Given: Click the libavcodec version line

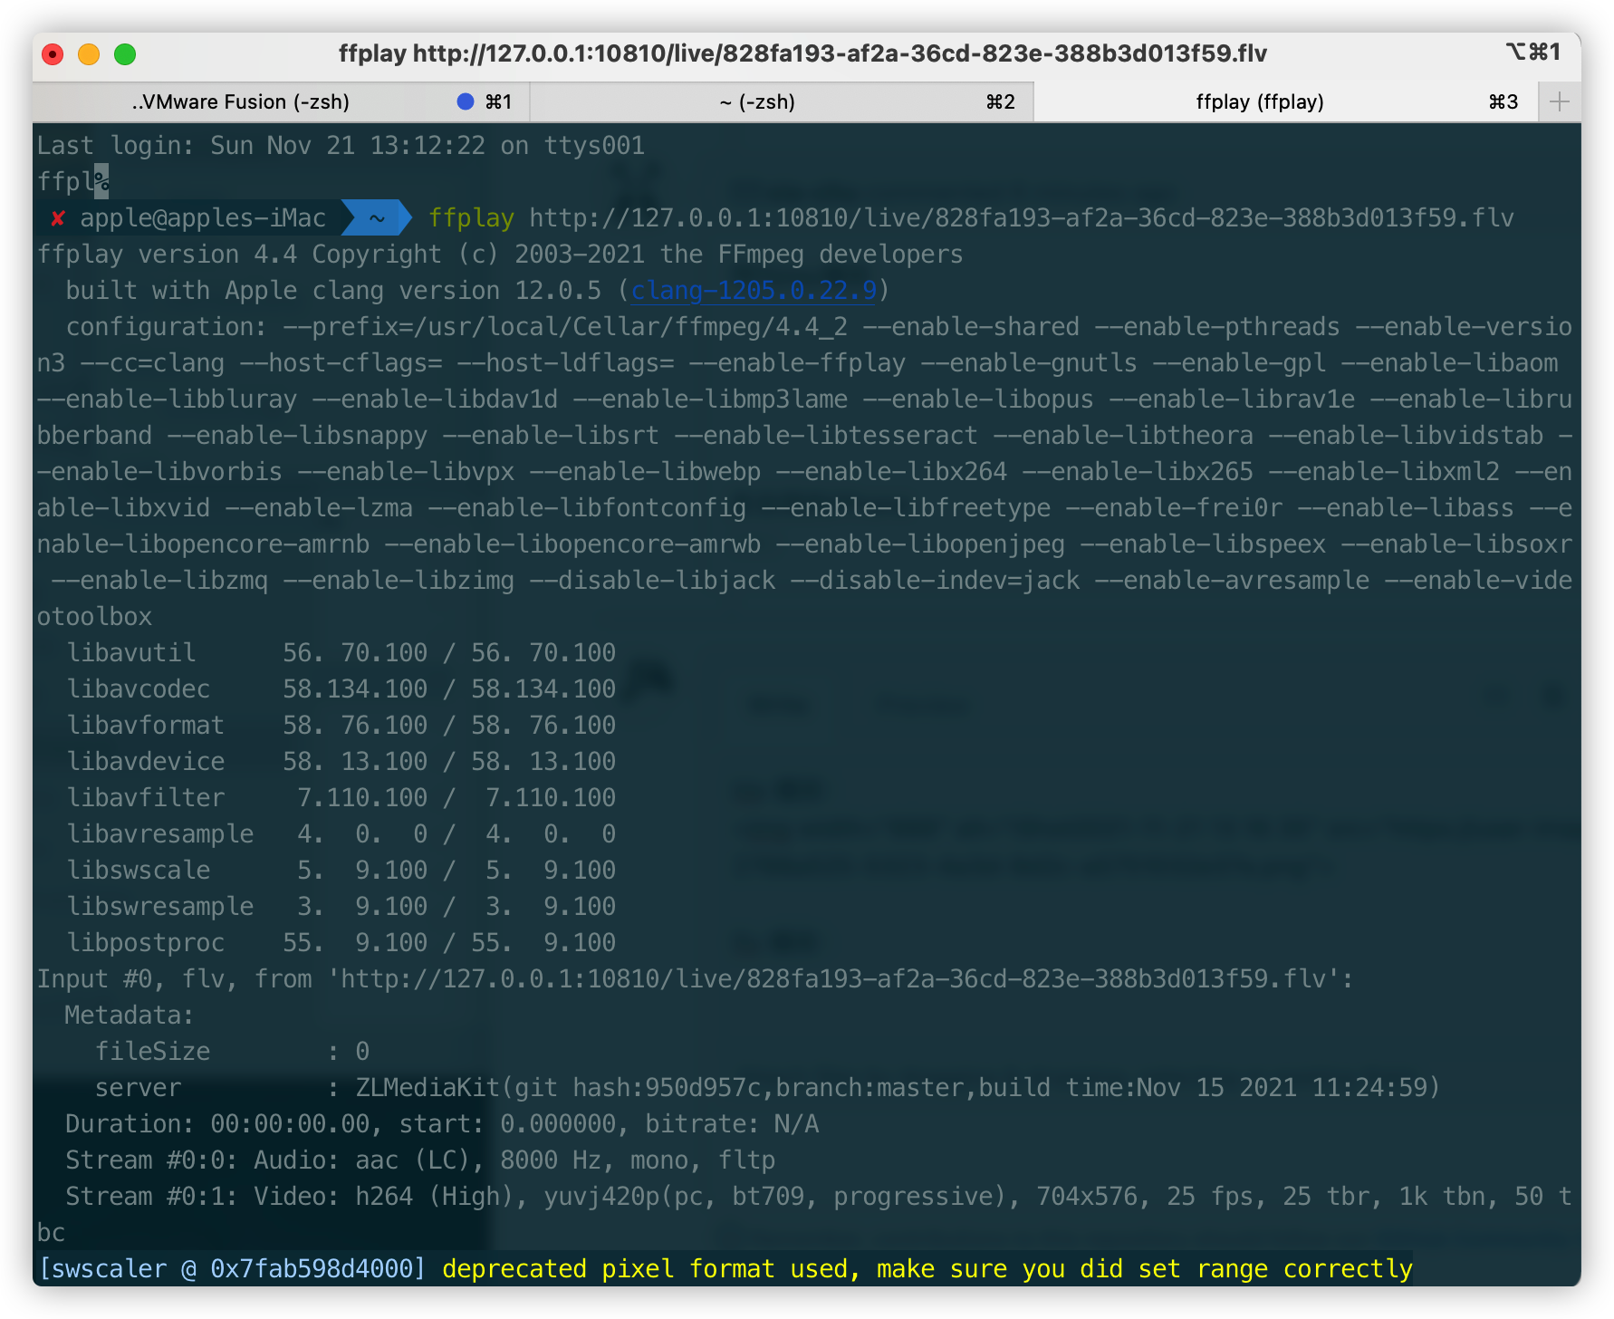Looking at the screenshot, I should tap(344, 688).
